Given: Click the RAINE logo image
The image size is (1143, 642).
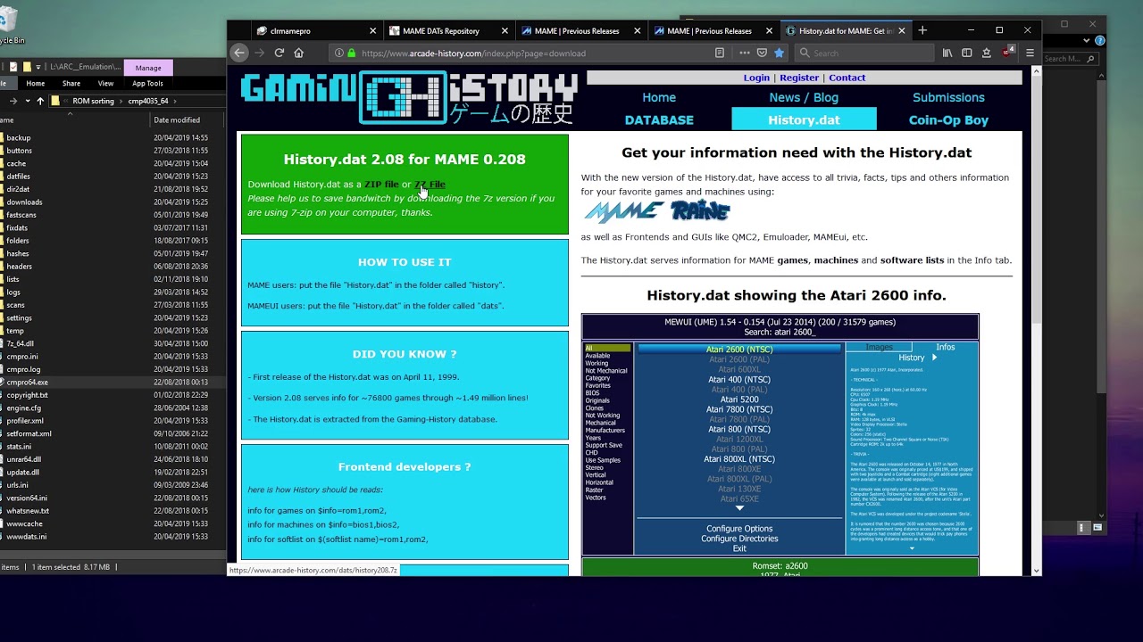Looking at the screenshot, I should click(x=700, y=211).
